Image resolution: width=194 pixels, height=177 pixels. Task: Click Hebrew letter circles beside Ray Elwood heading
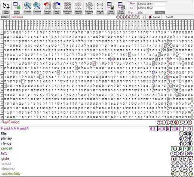pyautogui.click(x=174, y=122)
